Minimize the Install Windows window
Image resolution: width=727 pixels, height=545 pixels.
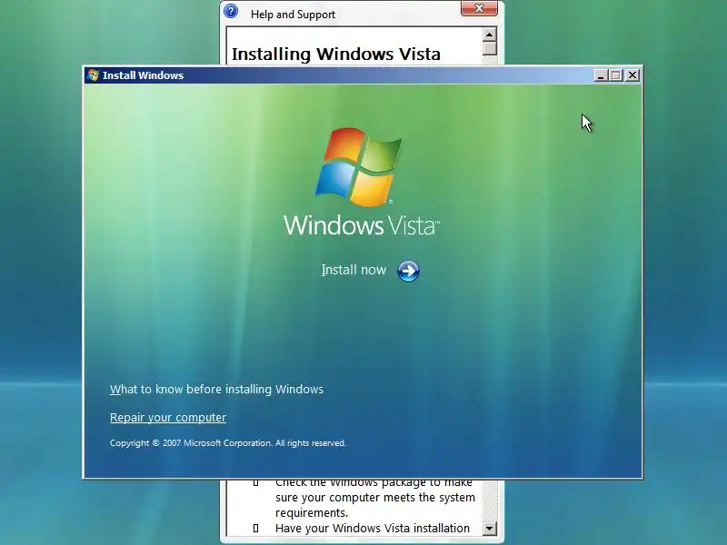pyautogui.click(x=601, y=75)
